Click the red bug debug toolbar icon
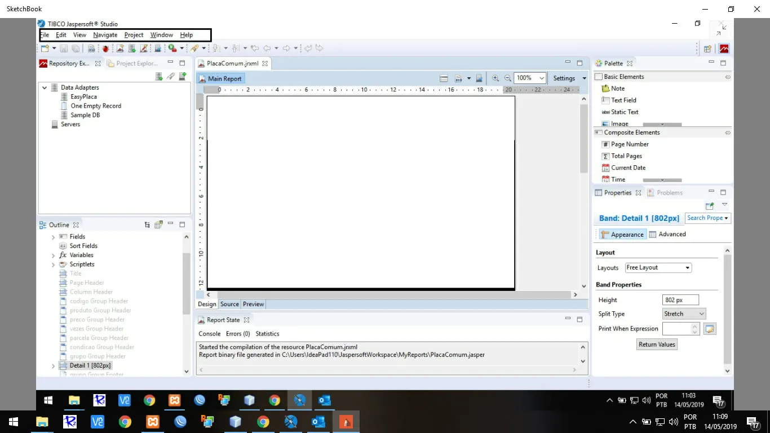 [105, 48]
